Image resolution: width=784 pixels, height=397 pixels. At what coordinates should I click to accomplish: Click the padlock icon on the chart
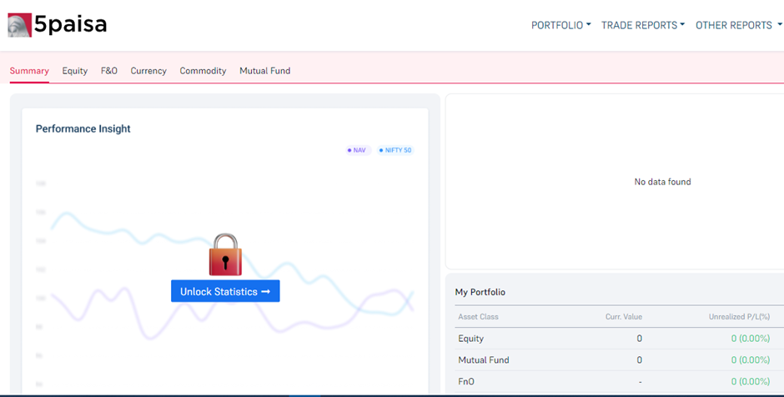tap(225, 254)
